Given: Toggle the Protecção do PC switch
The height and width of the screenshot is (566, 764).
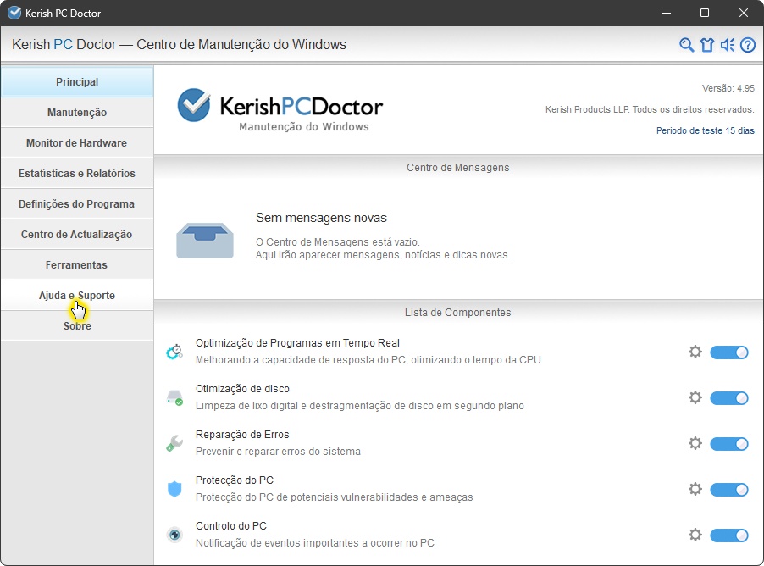Looking at the screenshot, I should [728, 490].
